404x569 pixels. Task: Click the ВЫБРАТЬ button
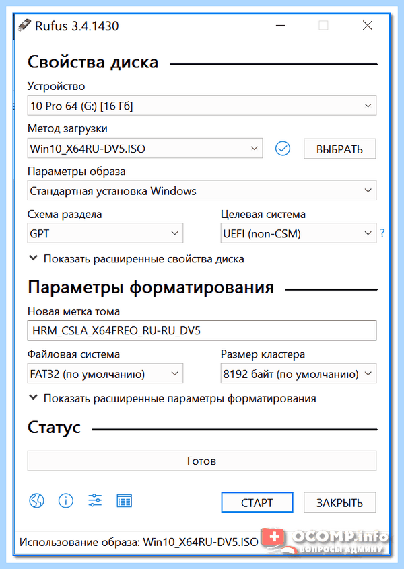coord(339,149)
